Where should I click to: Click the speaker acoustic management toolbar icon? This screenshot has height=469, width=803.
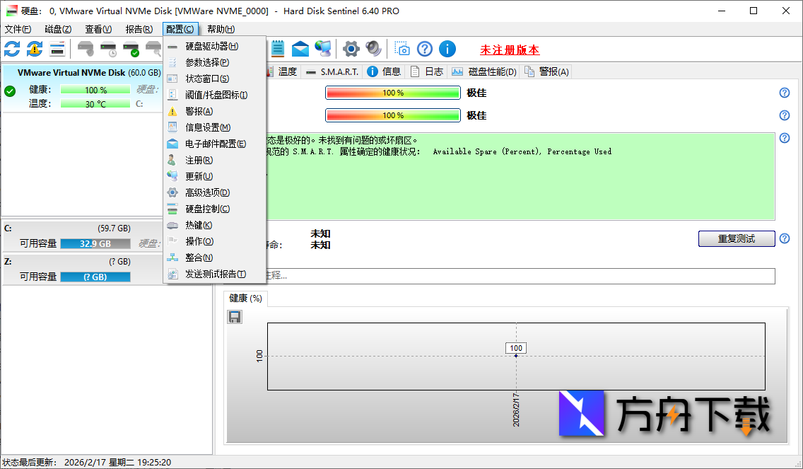373,48
